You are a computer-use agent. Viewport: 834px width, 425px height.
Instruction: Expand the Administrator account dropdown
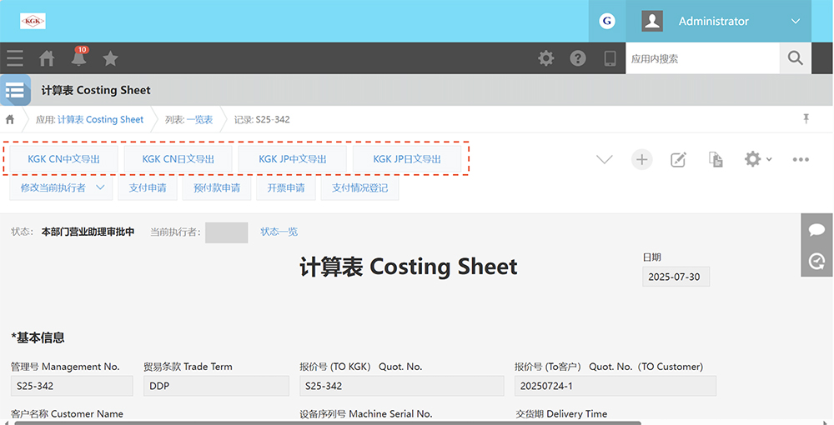[x=795, y=22]
